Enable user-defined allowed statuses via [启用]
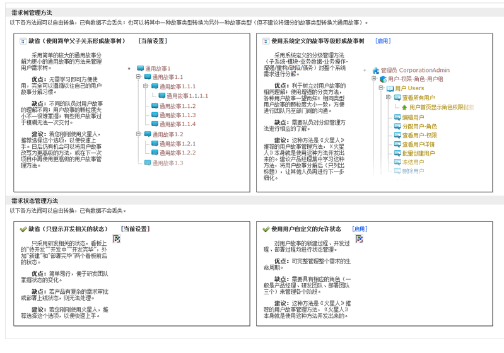Screen dimensions: 504x353 pyautogui.click(x=360, y=229)
